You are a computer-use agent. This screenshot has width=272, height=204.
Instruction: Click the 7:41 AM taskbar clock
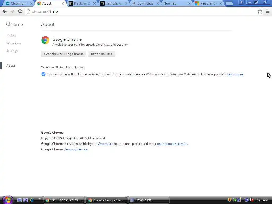click(262, 200)
